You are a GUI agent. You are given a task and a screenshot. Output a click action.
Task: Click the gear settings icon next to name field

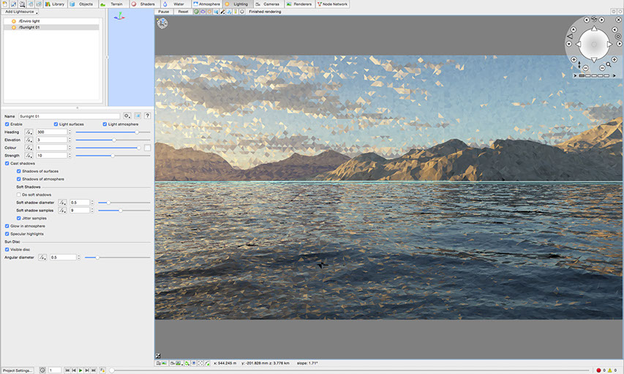127,116
